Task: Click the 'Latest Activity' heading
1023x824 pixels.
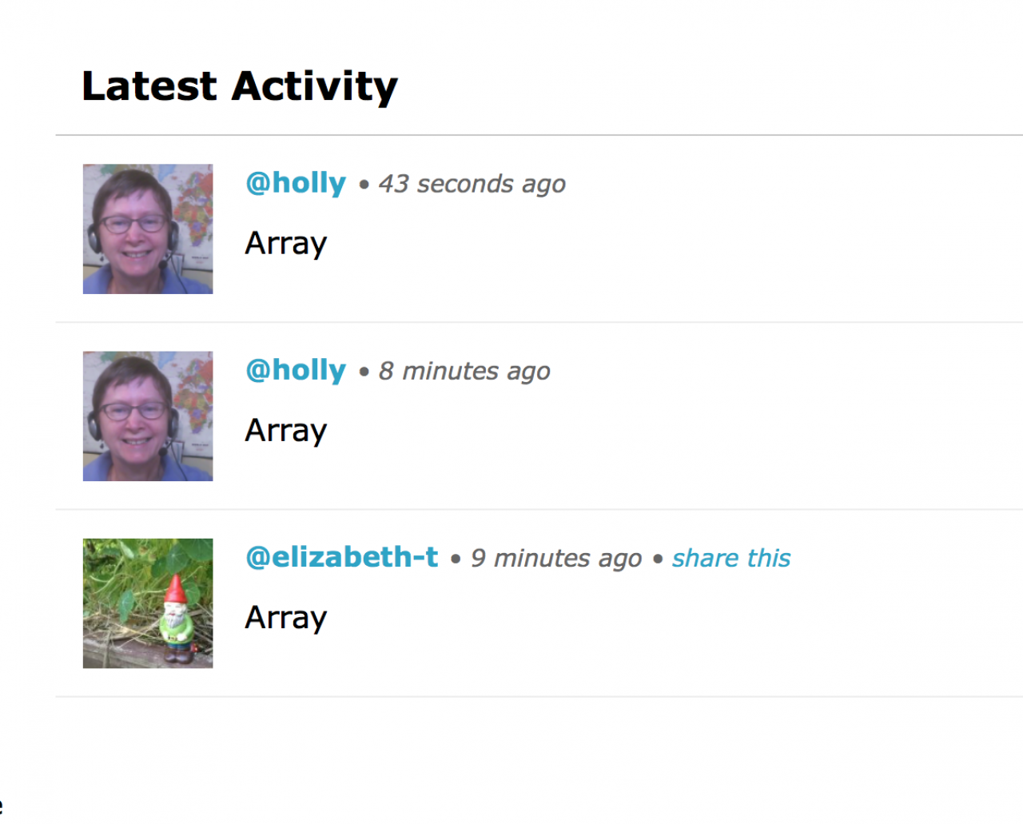Action: click(240, 86)
